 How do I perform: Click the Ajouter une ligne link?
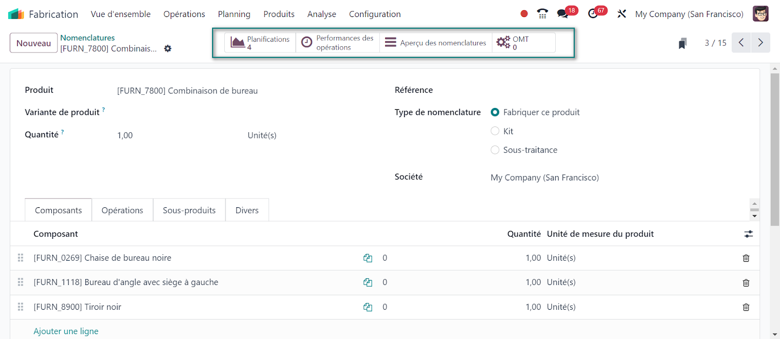66,331
